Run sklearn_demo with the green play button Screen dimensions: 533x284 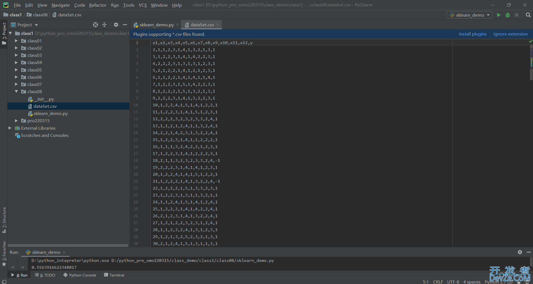point(499,15)
